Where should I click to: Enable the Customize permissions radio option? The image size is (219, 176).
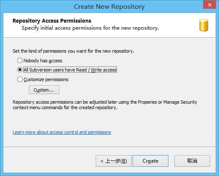pyautogui.click(x=20, y=79)
